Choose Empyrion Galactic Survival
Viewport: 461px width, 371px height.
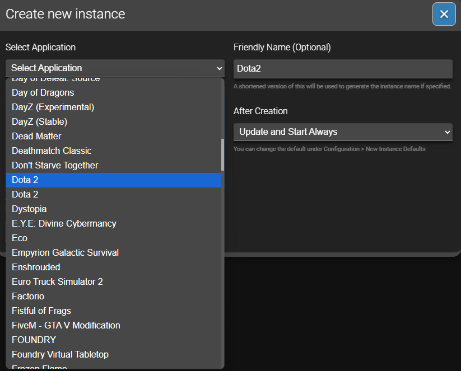click(x=114, y=252)
